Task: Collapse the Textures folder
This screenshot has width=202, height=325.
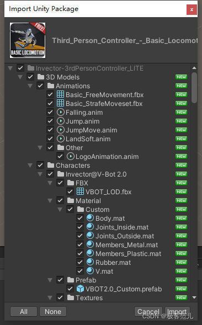Action: coord(50,298)
